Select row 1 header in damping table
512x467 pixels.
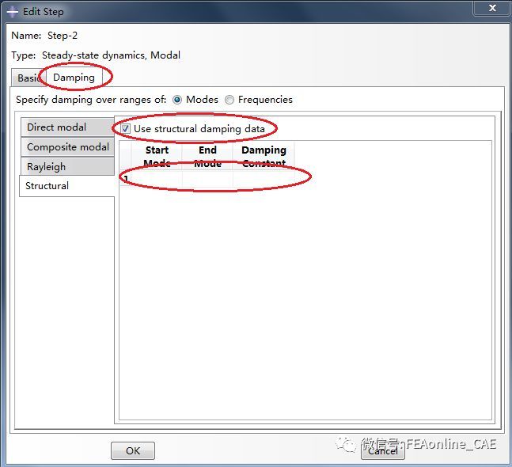click(126, 179)
